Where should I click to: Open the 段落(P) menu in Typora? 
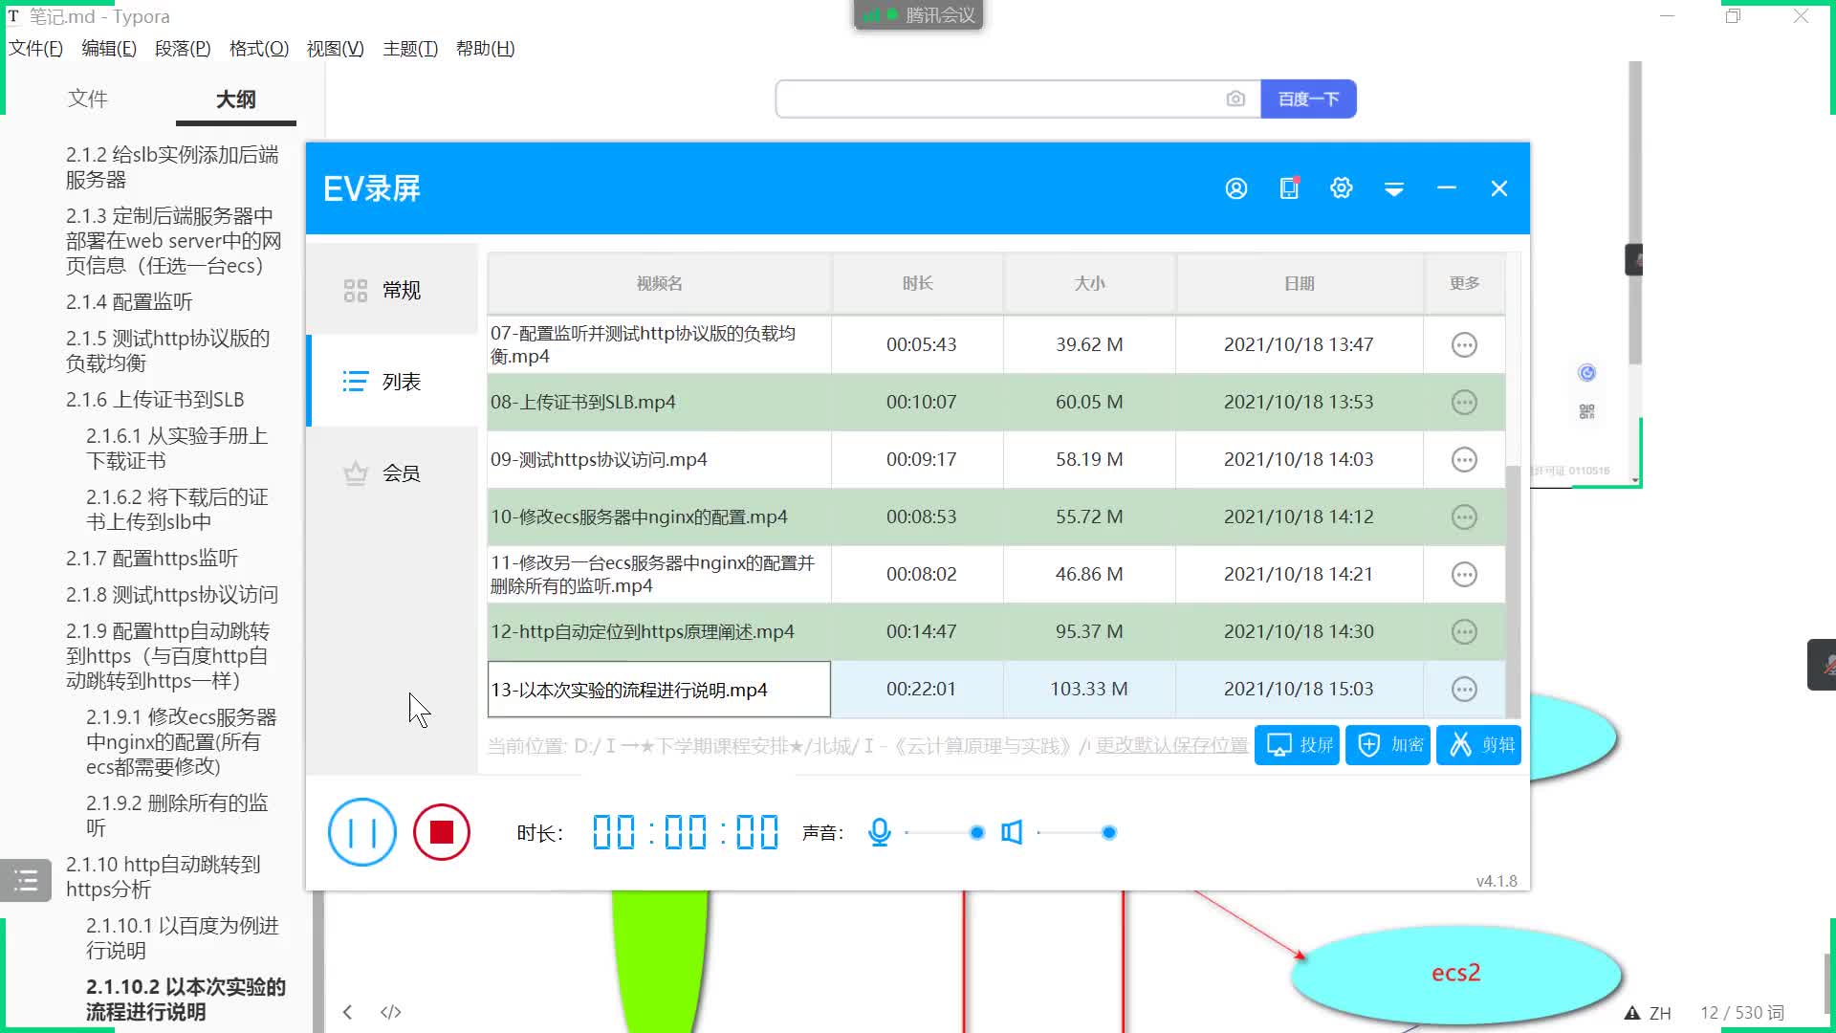(x=183, y=48)
